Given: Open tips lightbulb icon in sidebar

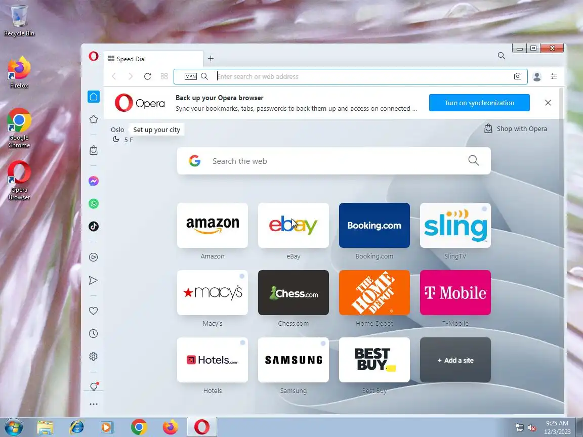Looking at the screenshot, I should (x=94, y=386).
